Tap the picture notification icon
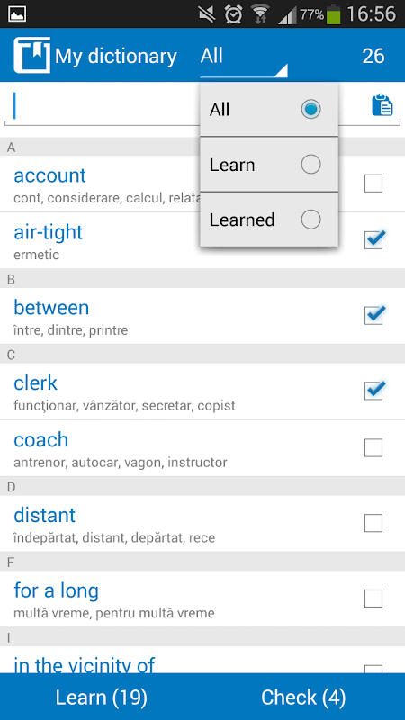The image size is (405, 720). tap(17, 13)
